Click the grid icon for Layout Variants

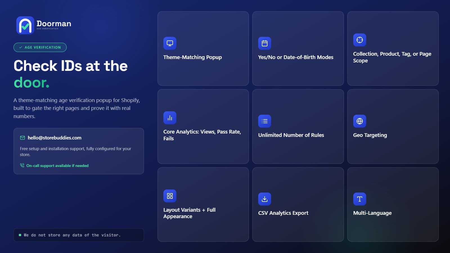170,196
